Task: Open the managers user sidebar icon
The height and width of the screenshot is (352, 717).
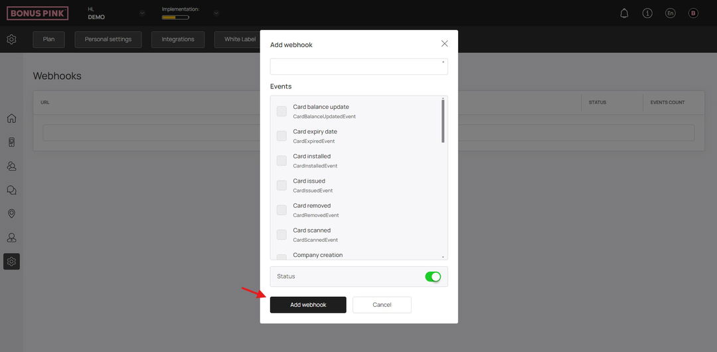Action: point(11,238)
